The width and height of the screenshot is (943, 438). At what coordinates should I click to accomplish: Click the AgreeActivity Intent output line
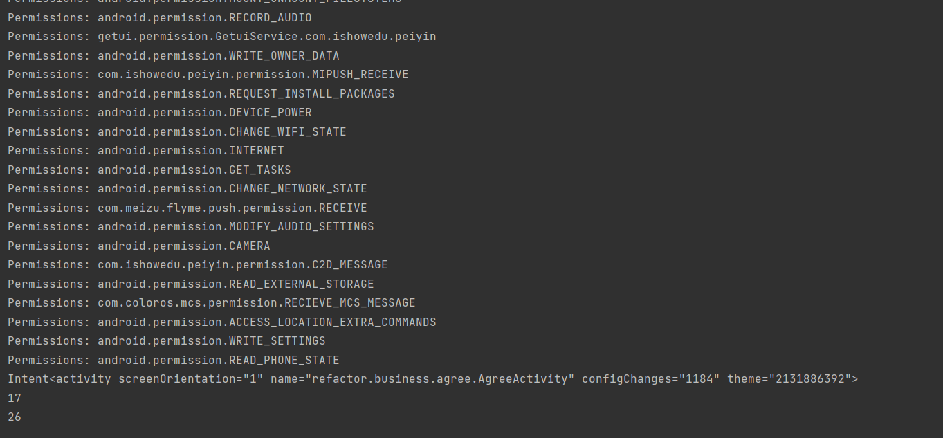(x=432, y=378)
